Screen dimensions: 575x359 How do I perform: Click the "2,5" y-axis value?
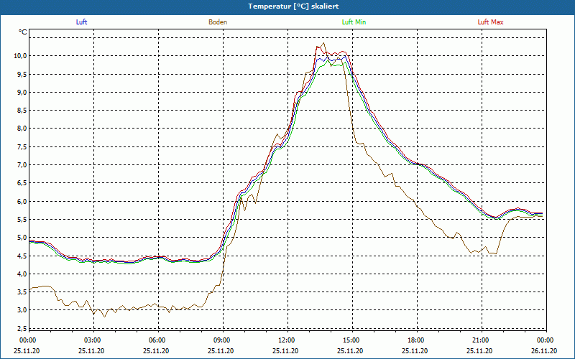tap(22, 328)
